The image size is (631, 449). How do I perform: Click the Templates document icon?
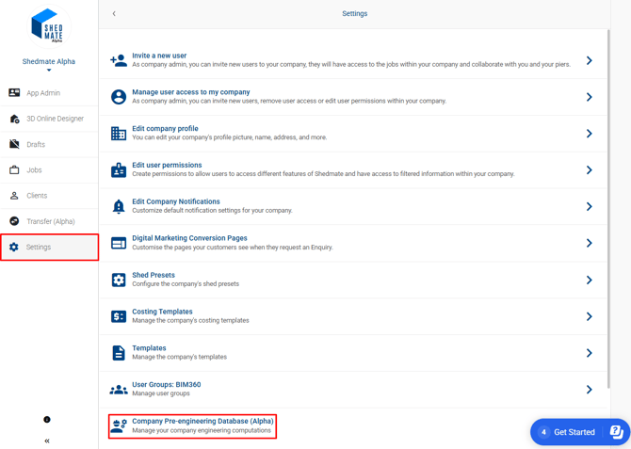click(x=119, y=353)
